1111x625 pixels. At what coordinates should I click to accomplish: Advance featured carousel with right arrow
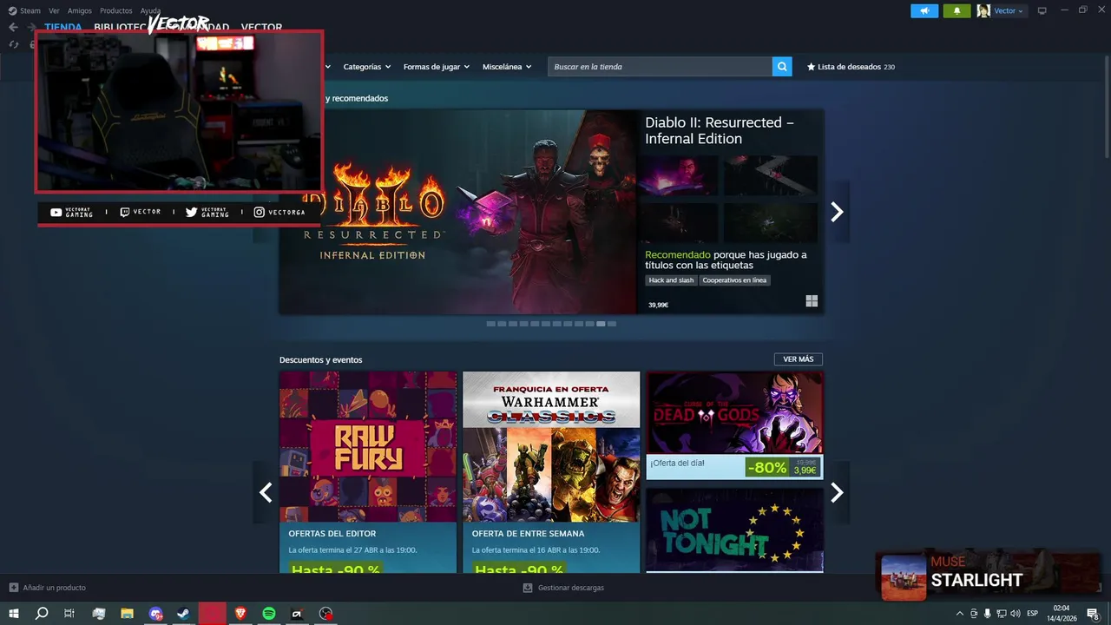tap(837, 212)
